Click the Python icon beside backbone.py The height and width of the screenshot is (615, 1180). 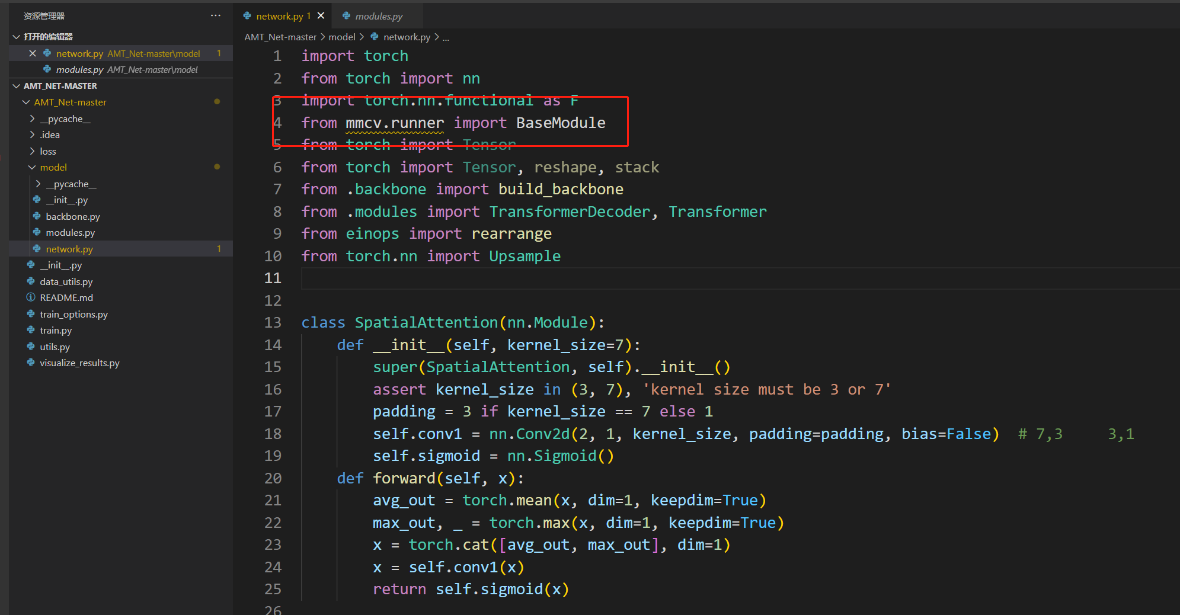tap(37, 216)
